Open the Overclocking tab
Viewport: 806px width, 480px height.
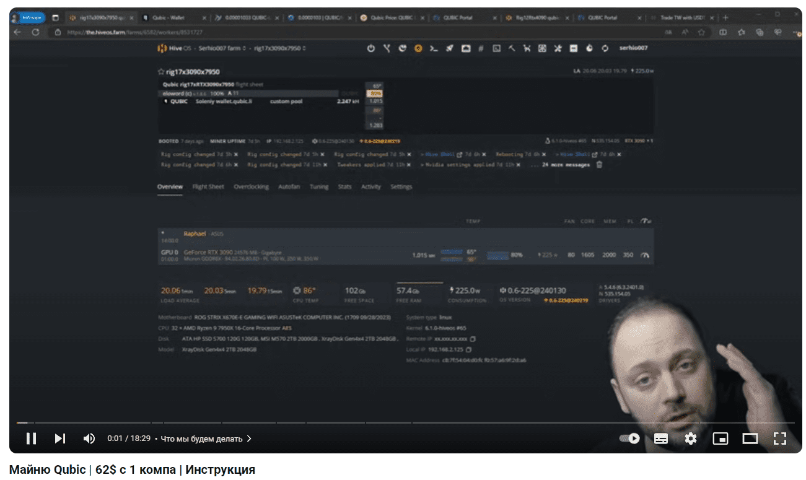coord(251,186)
